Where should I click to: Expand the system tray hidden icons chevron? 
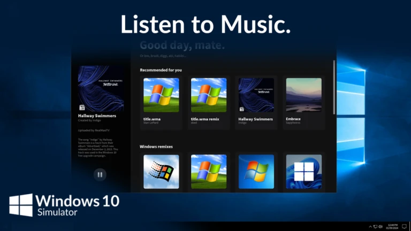pos(369,226)
